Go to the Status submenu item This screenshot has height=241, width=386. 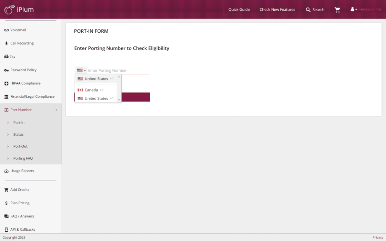pyautogui.click(x=19, y=135)
